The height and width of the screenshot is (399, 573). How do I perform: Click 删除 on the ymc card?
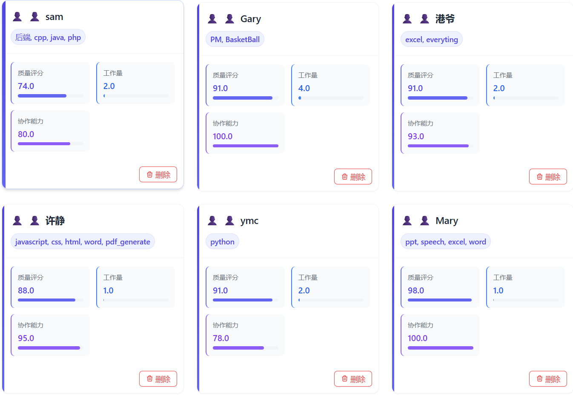point(353,379)
